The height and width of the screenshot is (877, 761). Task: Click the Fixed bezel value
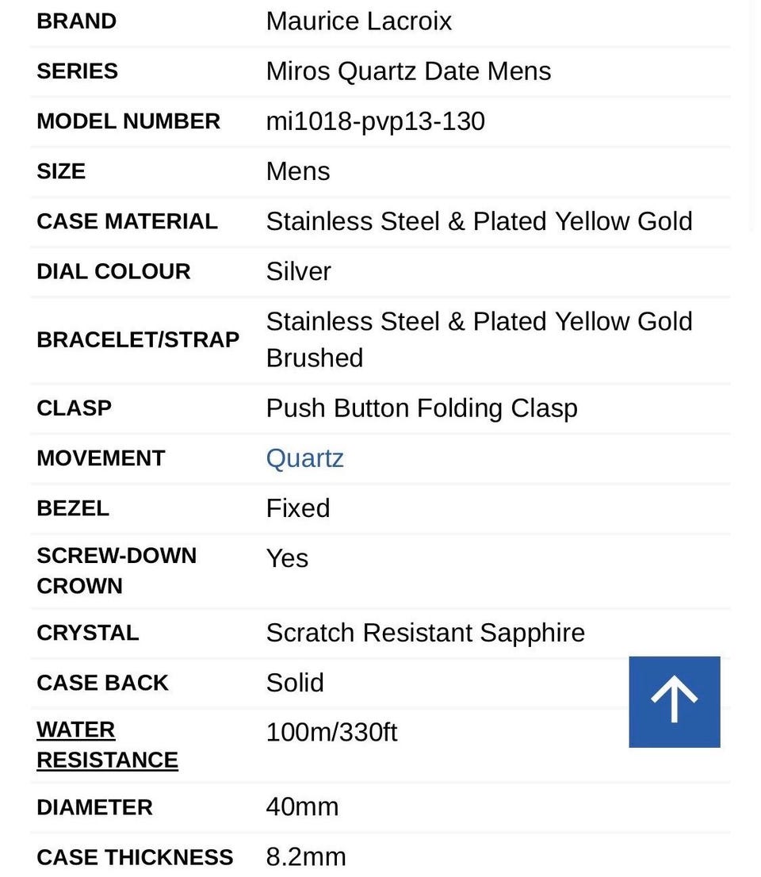tap(297, 507)
